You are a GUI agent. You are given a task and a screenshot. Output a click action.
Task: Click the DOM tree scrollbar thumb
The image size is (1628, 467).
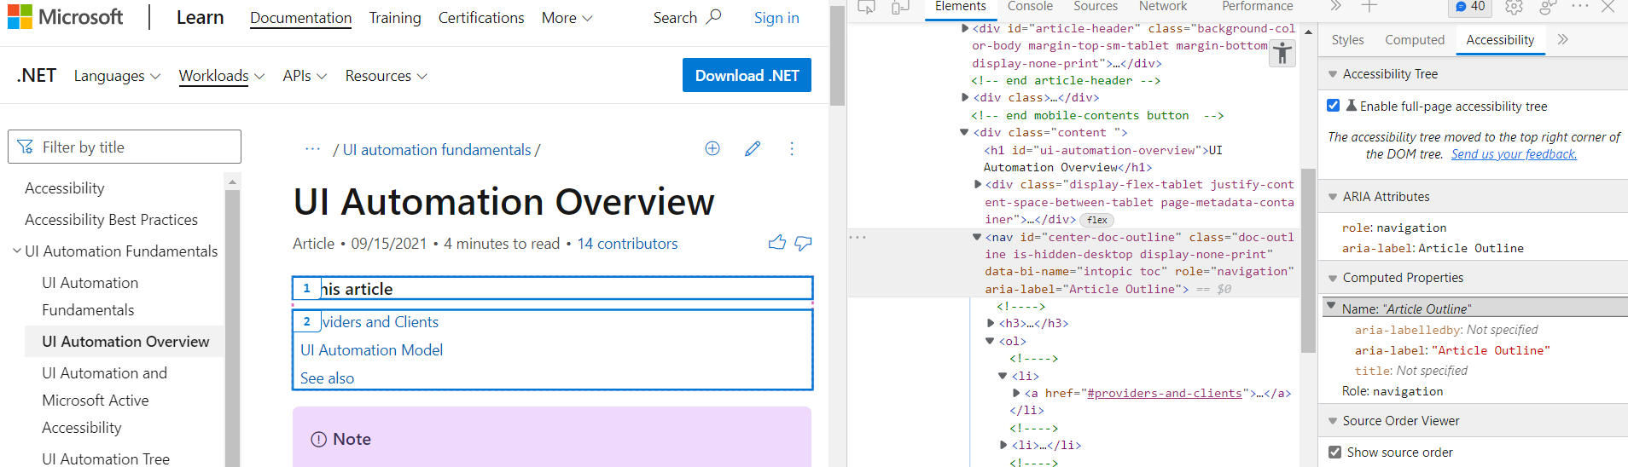point(1308,262)
